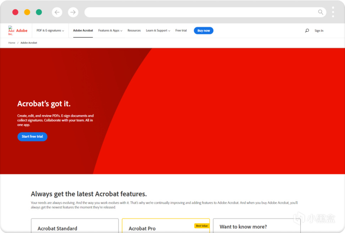Open the browser three-dot menu
The width and height of the screenshot is (345, 233).
333,12
